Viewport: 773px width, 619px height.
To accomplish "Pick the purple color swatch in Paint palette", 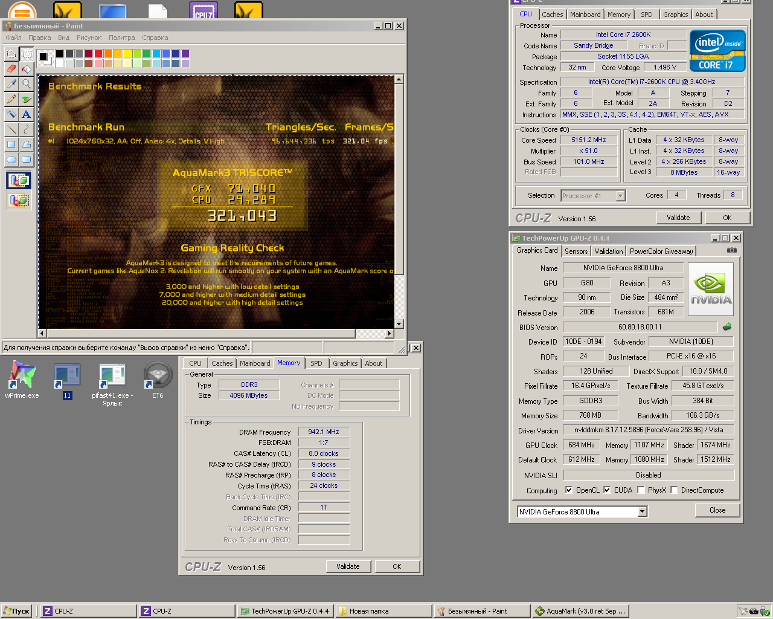I will (185, 54).
